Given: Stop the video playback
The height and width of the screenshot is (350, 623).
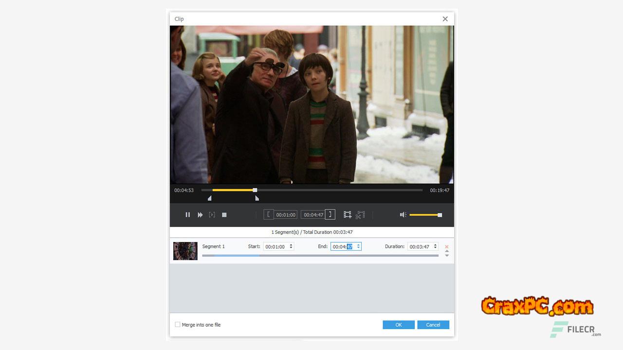Looking at the screenshot, I should (x=224, y=215).
